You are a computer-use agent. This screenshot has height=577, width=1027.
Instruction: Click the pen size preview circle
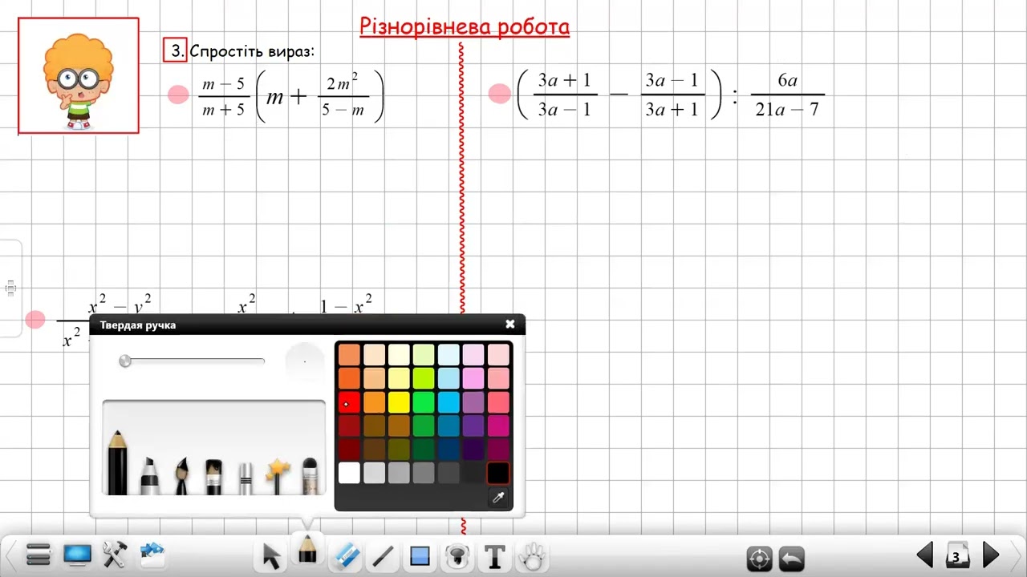tap(305, 361)
